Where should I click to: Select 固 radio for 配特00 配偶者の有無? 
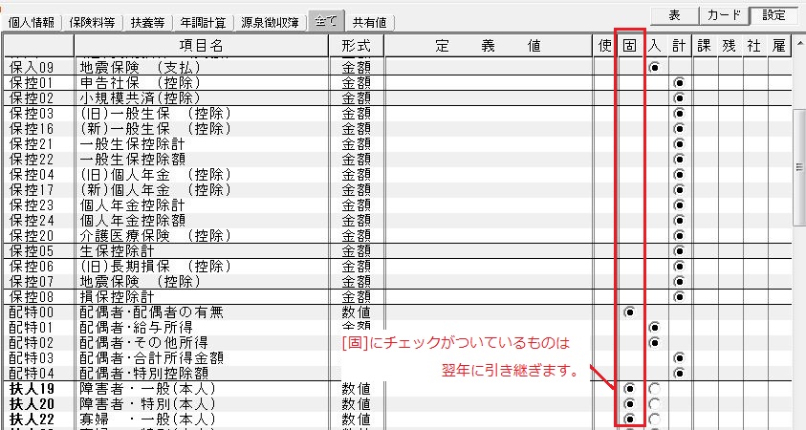pyautogui.click(x=629, y=312)
